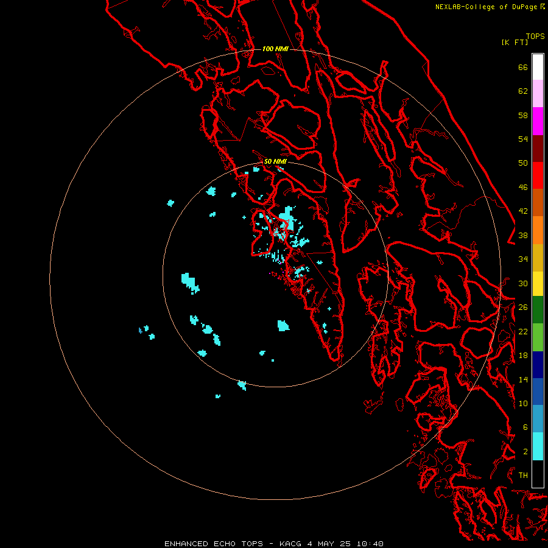
Task: Click the NEXLAB-College of DuPage credit text
Action: pyautogui.click(x=487, y=7)
